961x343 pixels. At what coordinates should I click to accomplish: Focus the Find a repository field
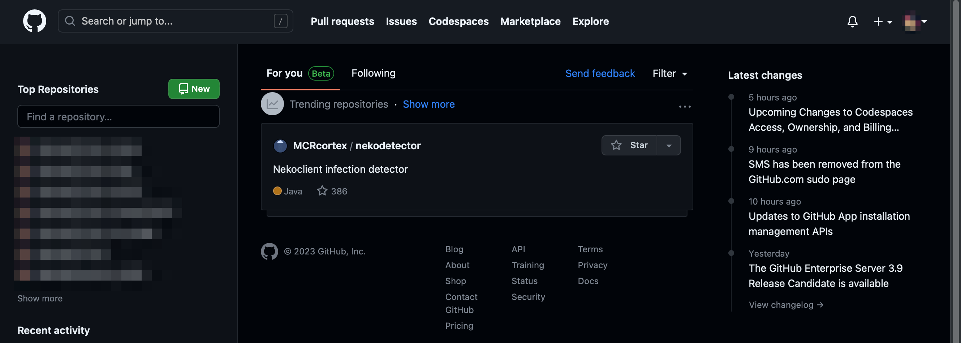[118, 116]
